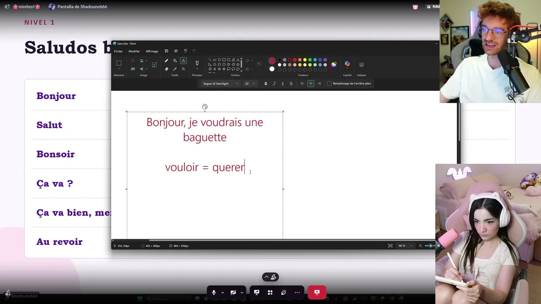The image size is (541, 304).
Task: Center-align the text
Action: pyautogui.click(x=311, y=84)
